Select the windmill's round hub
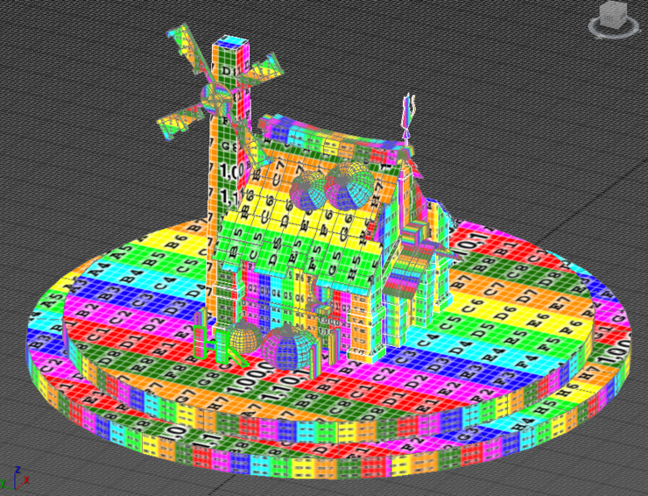This screenshot has height=496, width=648. click(x=216, y=98)
